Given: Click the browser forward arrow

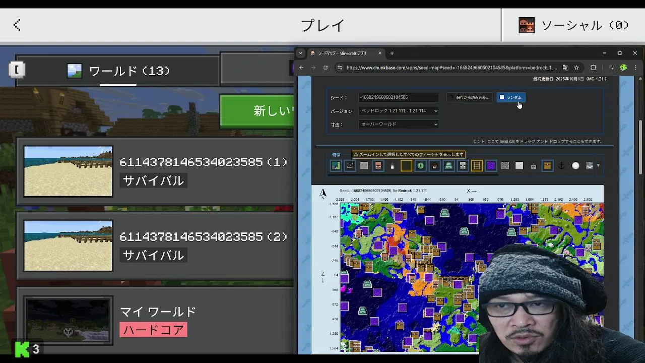Looking at the screenshot, I should 313,68.
